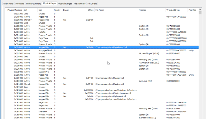The width and height of the screenshot is (206, 119).
Task: Select the System PTE use entry
Action: pyautogui.click(x=44, y=72)
